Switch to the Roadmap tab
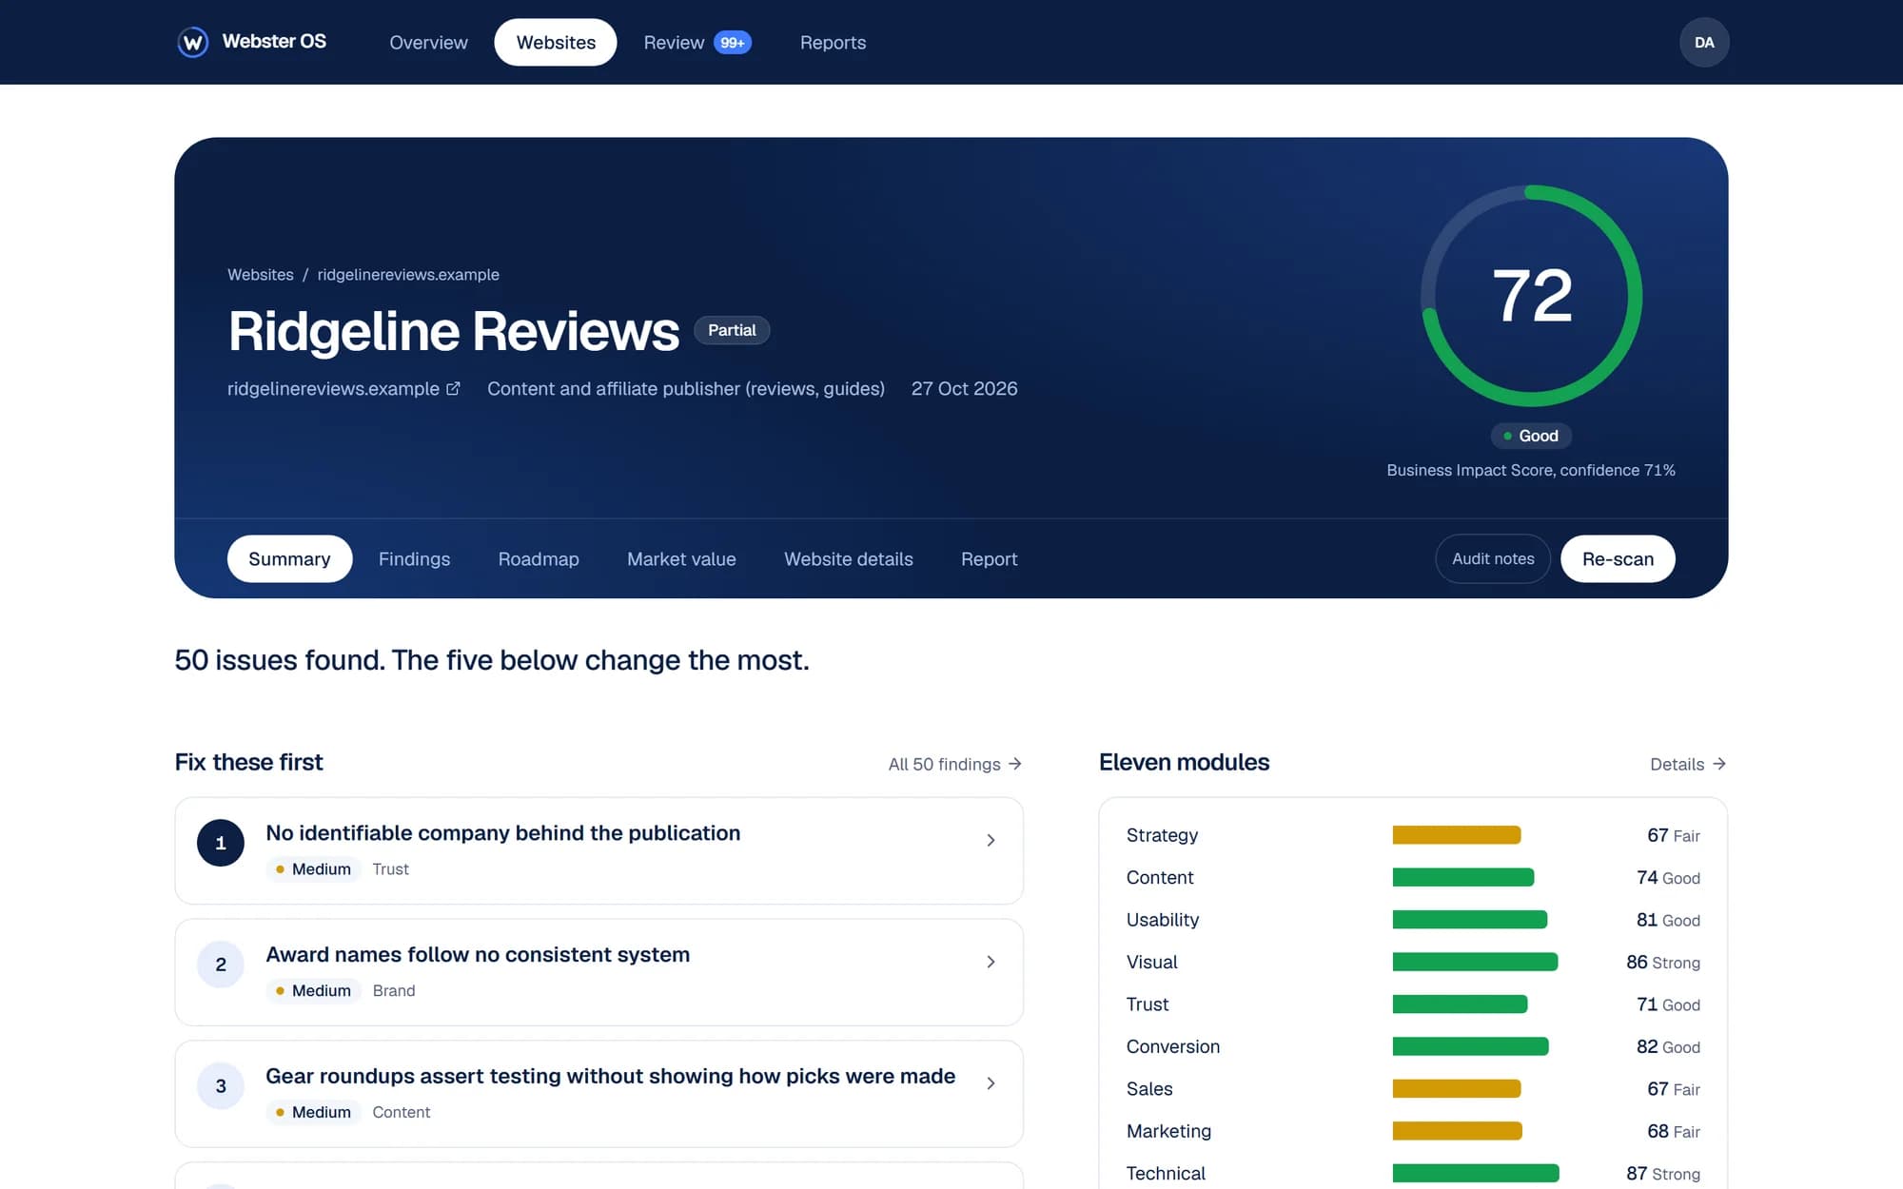Viewport: 1903px width, 1189px height. [539, 558]
